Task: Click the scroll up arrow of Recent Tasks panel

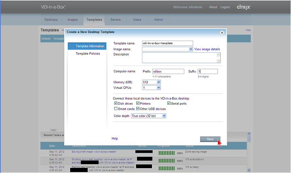Action: (249, 134)
